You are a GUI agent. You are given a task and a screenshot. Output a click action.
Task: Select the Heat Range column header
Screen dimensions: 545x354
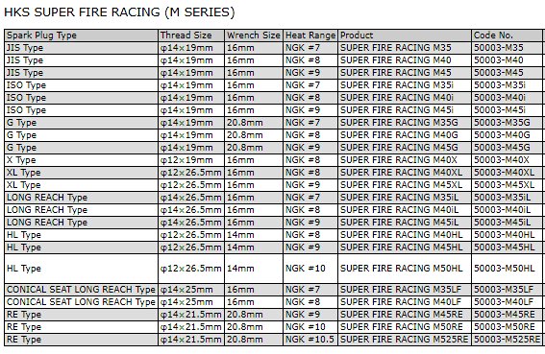click(x=310, y=35)
